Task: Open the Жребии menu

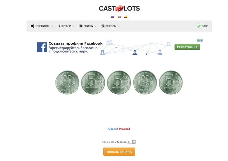Action: [x=66, y=26]
